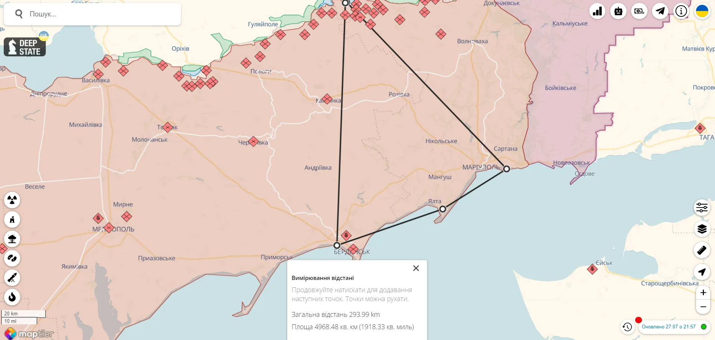The height and width of the screenshot is (340, 715).
Task: Expand the map layers stack menu
Action: pos(702,229)
